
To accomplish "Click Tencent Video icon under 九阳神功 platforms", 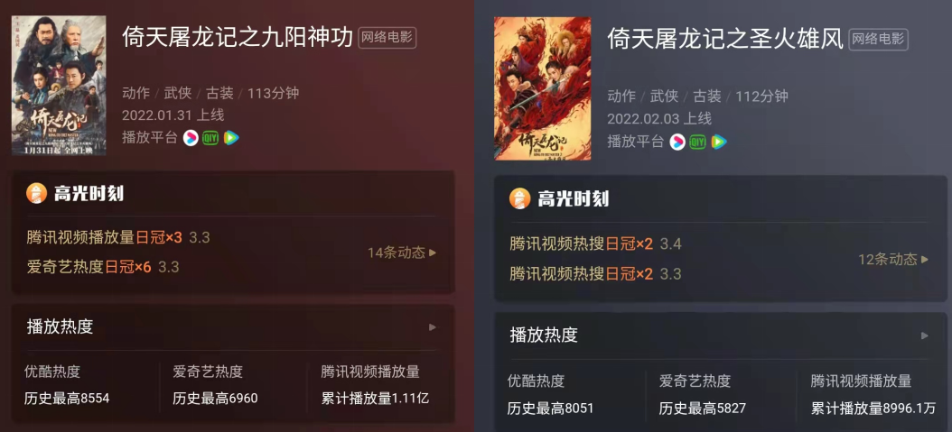I will point(230,138).
